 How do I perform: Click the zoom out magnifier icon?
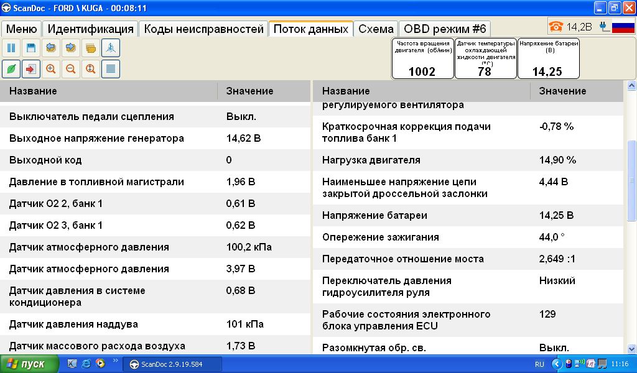(71, 68)
